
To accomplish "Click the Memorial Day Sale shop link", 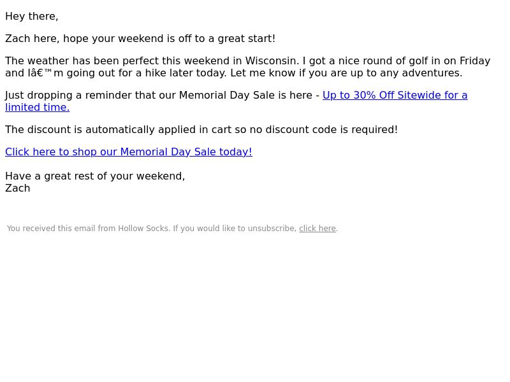I will [x=129, y=152].
